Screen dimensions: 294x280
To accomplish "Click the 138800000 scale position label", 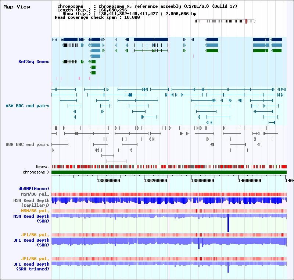I will [108, 181].
